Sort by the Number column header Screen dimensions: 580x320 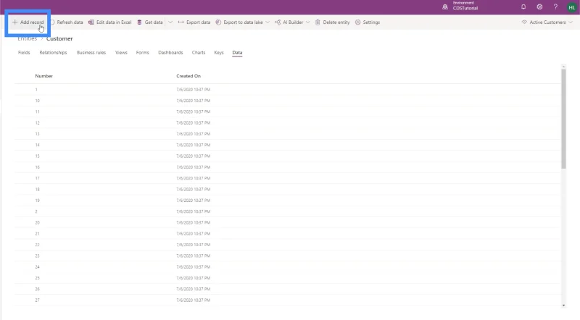tap(44, 76)
